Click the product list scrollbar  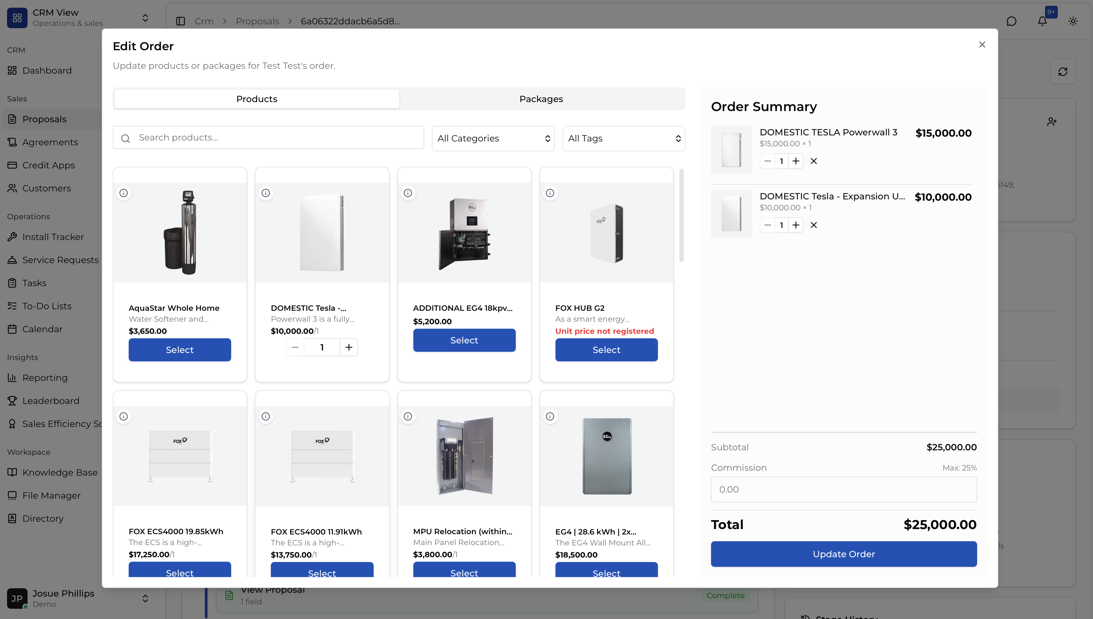pos(682,215)
